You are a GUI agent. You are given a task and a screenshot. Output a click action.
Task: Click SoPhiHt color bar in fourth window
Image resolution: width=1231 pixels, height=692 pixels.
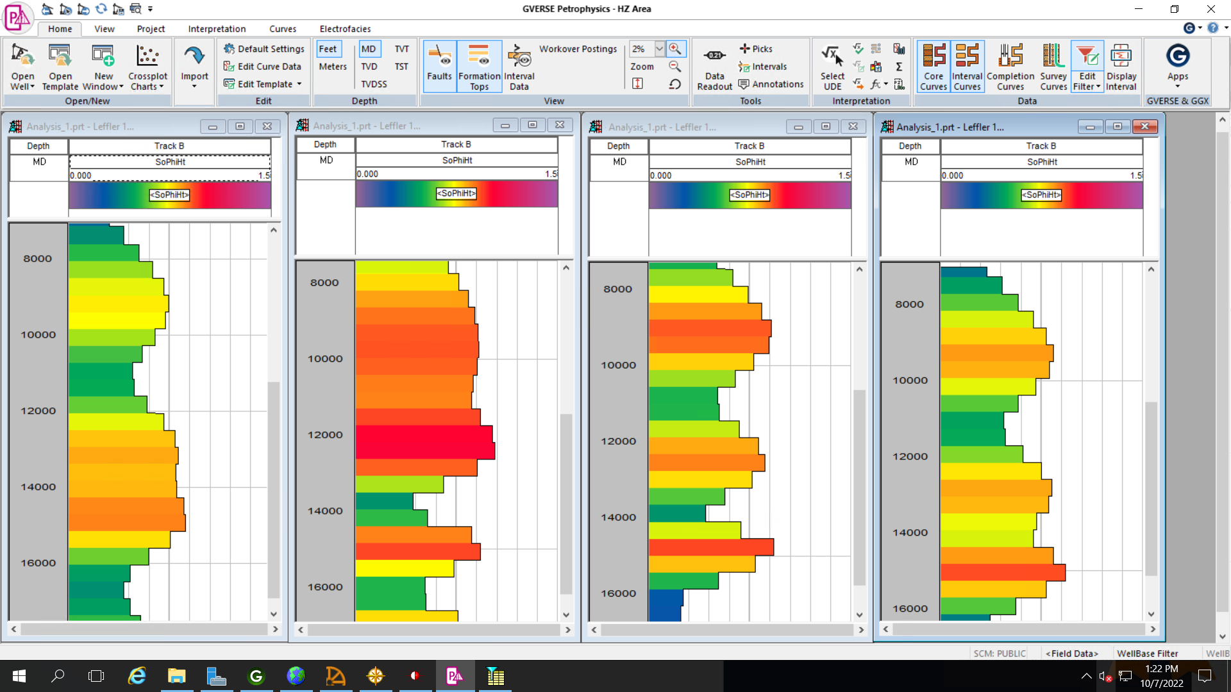(x=1041, y=195)
